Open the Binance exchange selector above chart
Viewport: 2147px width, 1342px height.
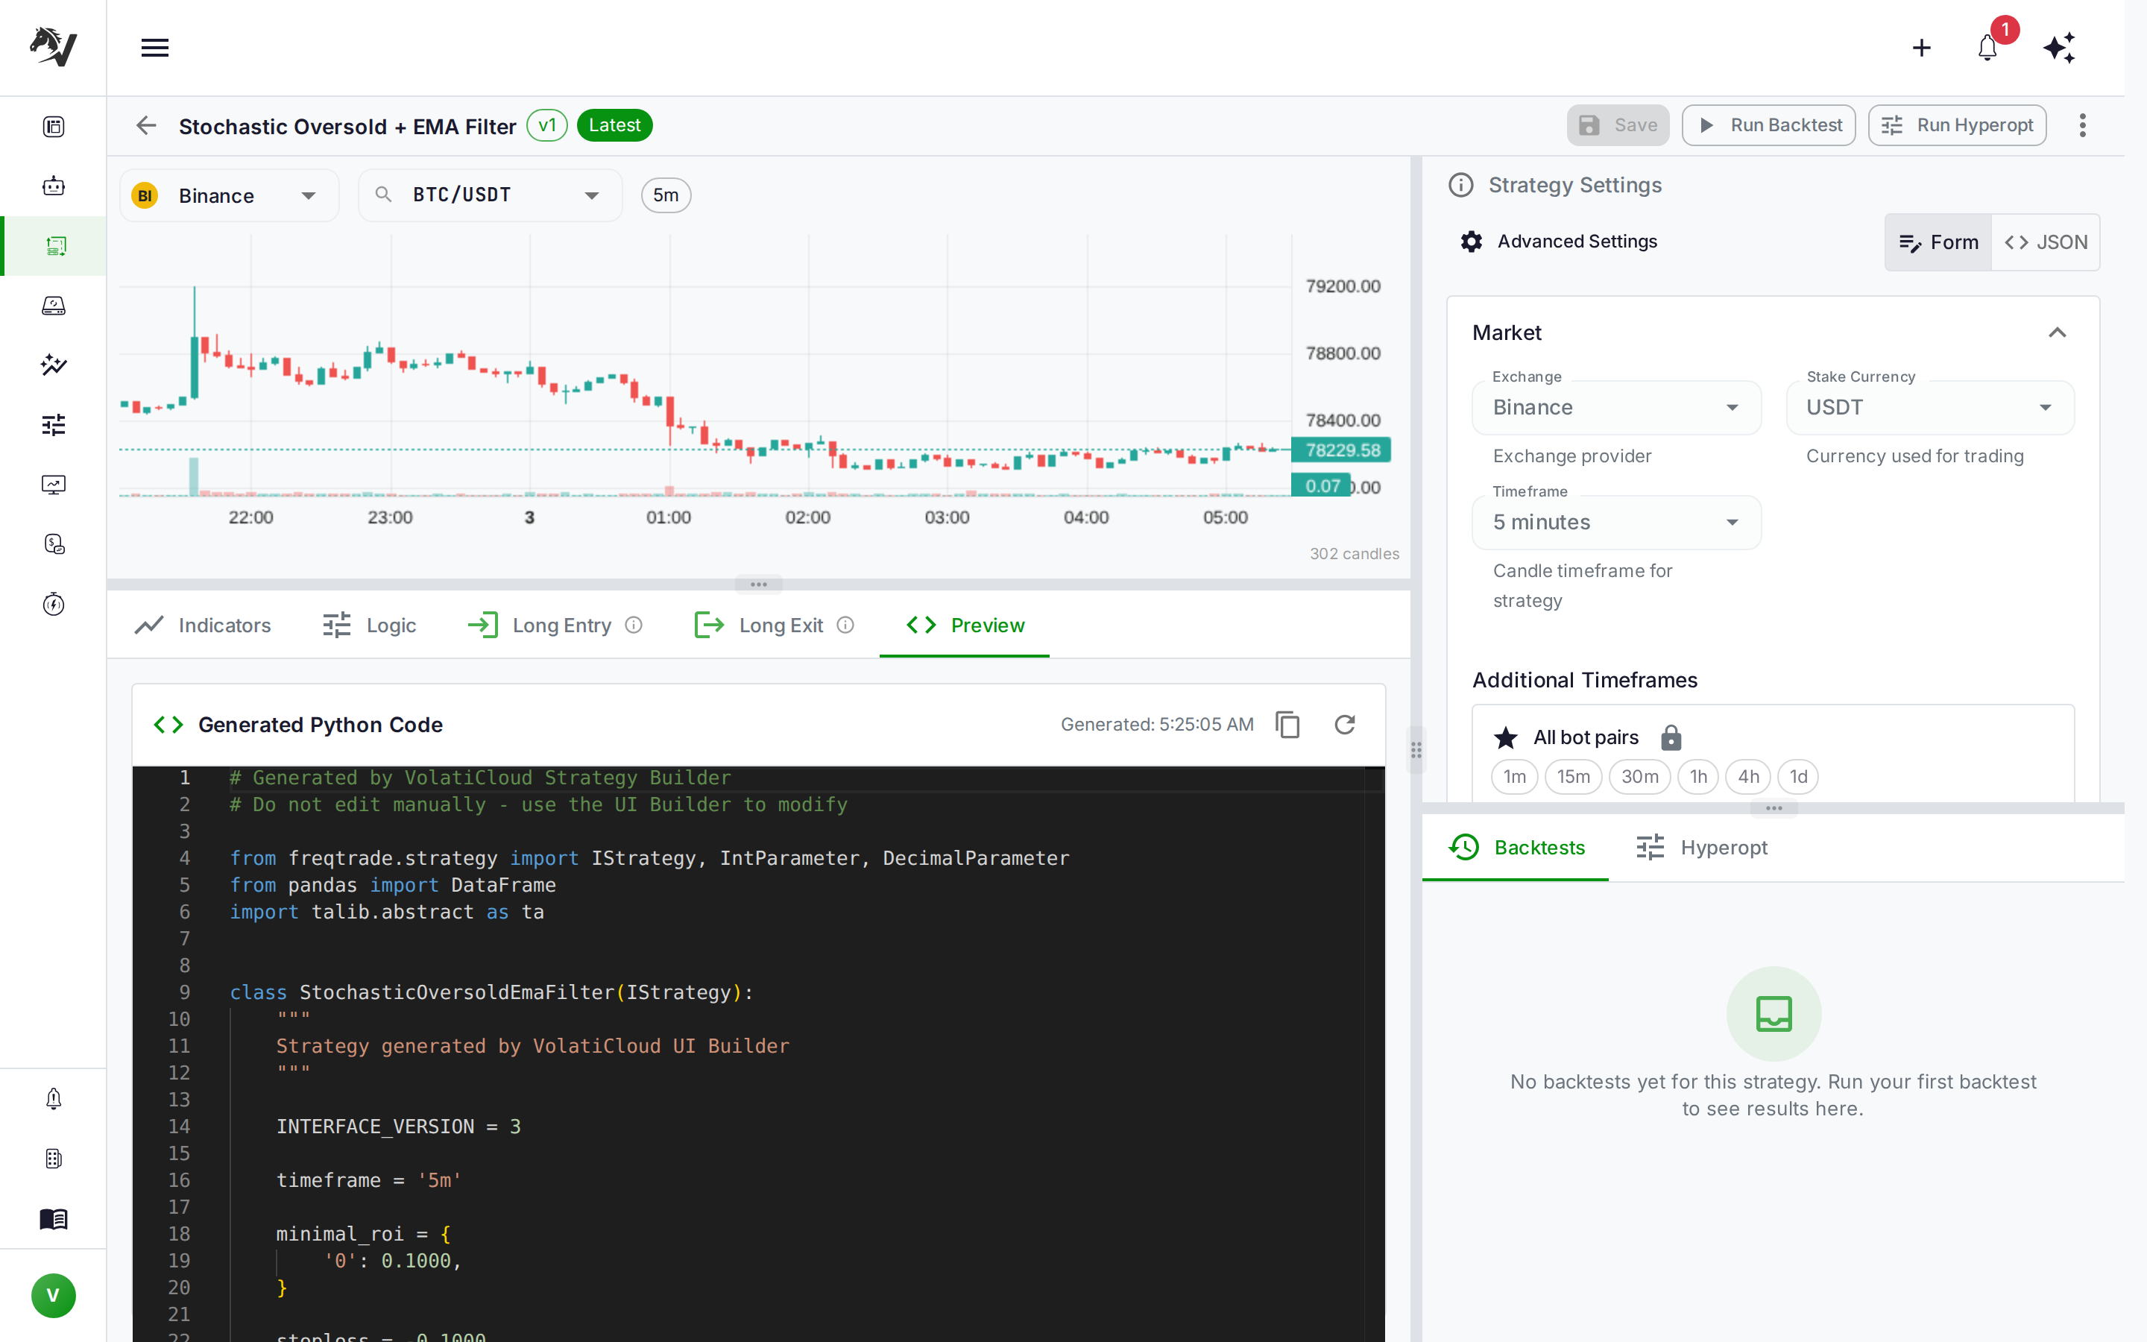[229, 195]
